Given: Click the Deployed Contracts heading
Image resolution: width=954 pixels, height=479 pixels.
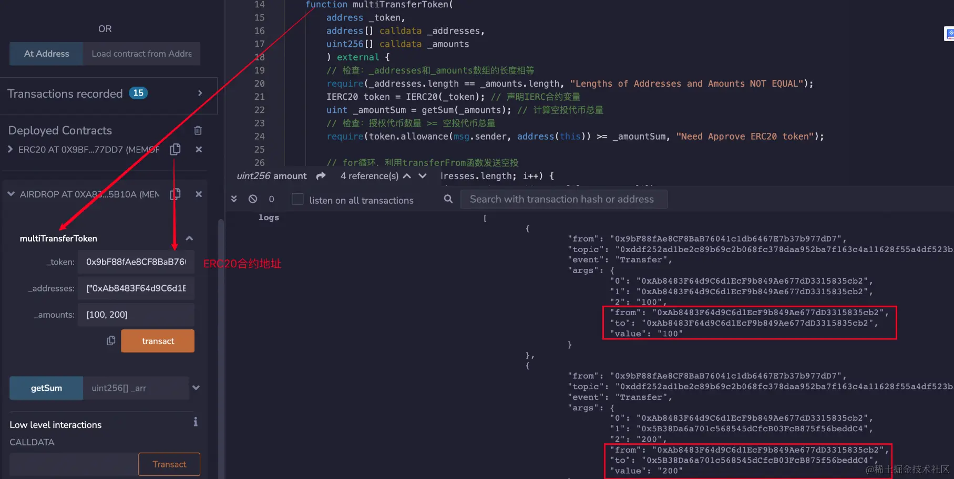Looking at the screenshot, I should click(x=60, y=130).
